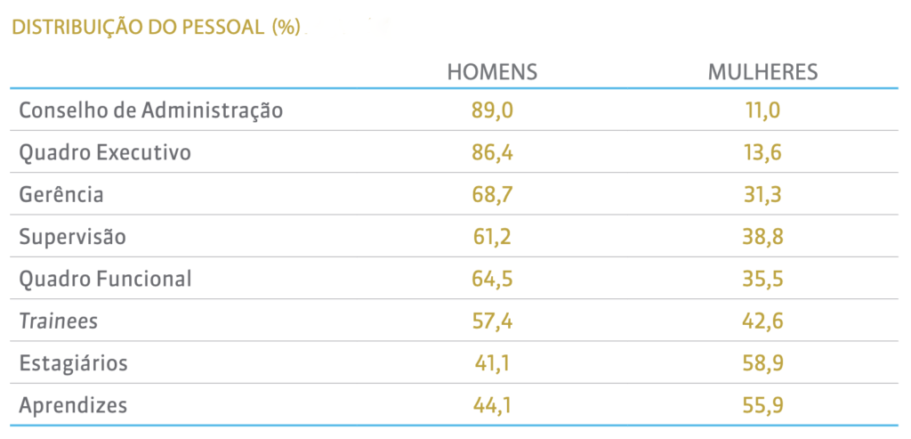Click the 38,8 women value for Supervisão
The height and width of the screenshot is (439, 911).
point(763,237)
